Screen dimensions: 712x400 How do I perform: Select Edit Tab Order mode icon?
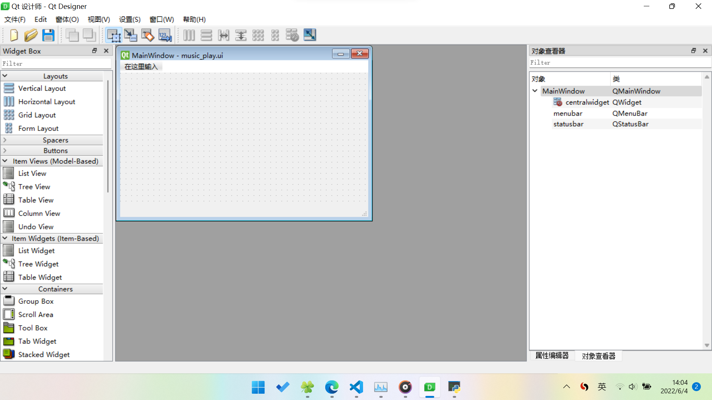(165, 35)
